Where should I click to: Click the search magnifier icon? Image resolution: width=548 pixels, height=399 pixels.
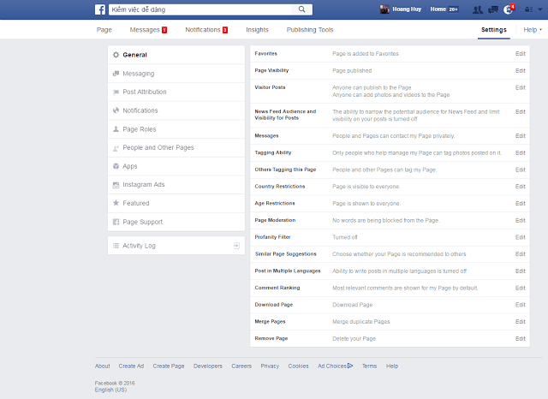301,9
